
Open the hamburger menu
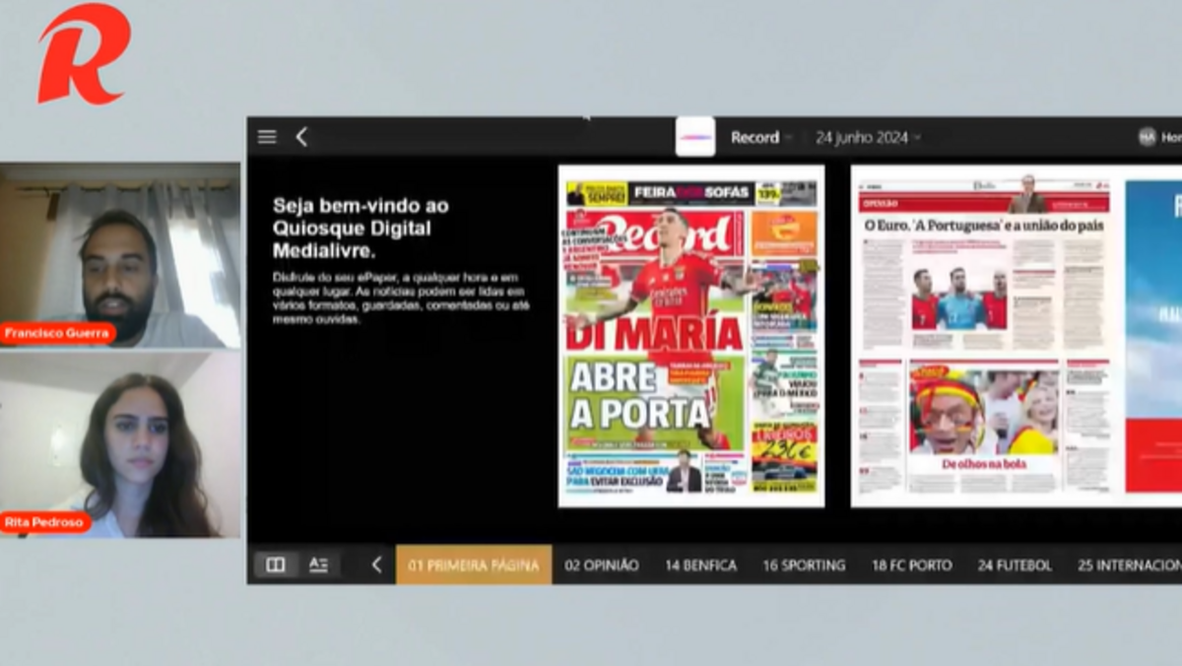click(267, 137)
